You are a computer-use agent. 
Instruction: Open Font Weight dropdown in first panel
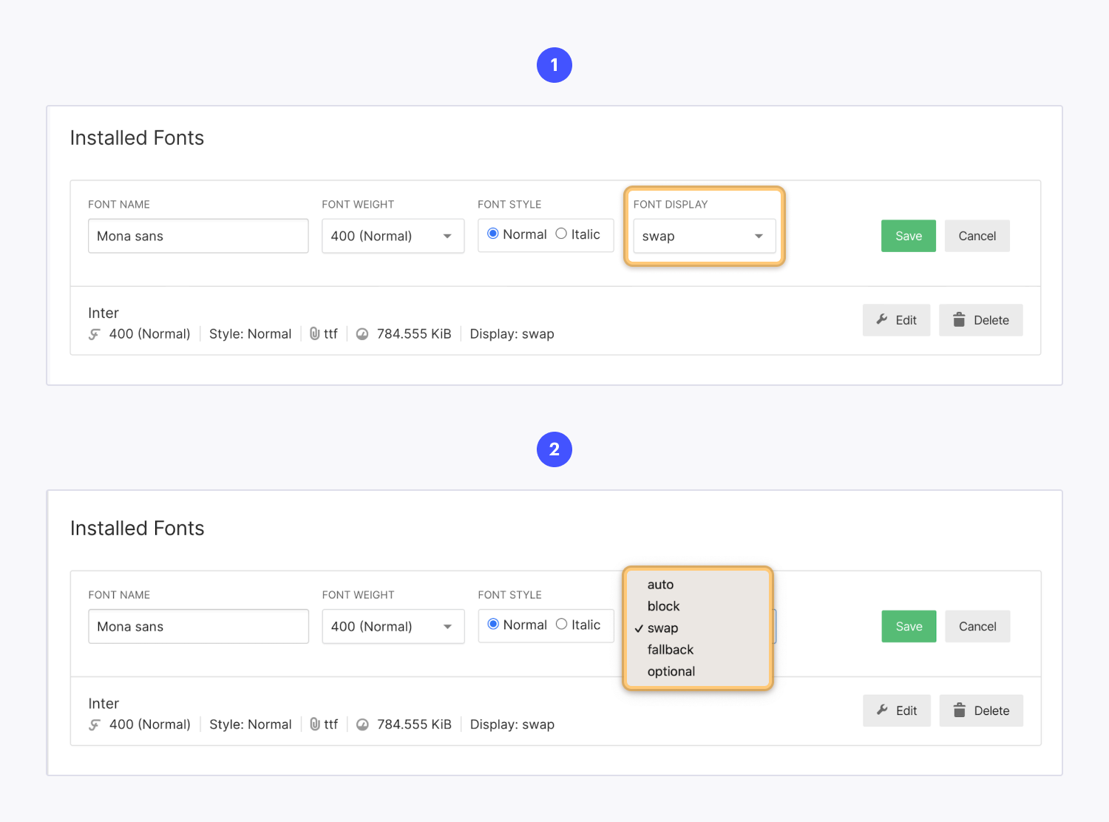click(393, 236)
